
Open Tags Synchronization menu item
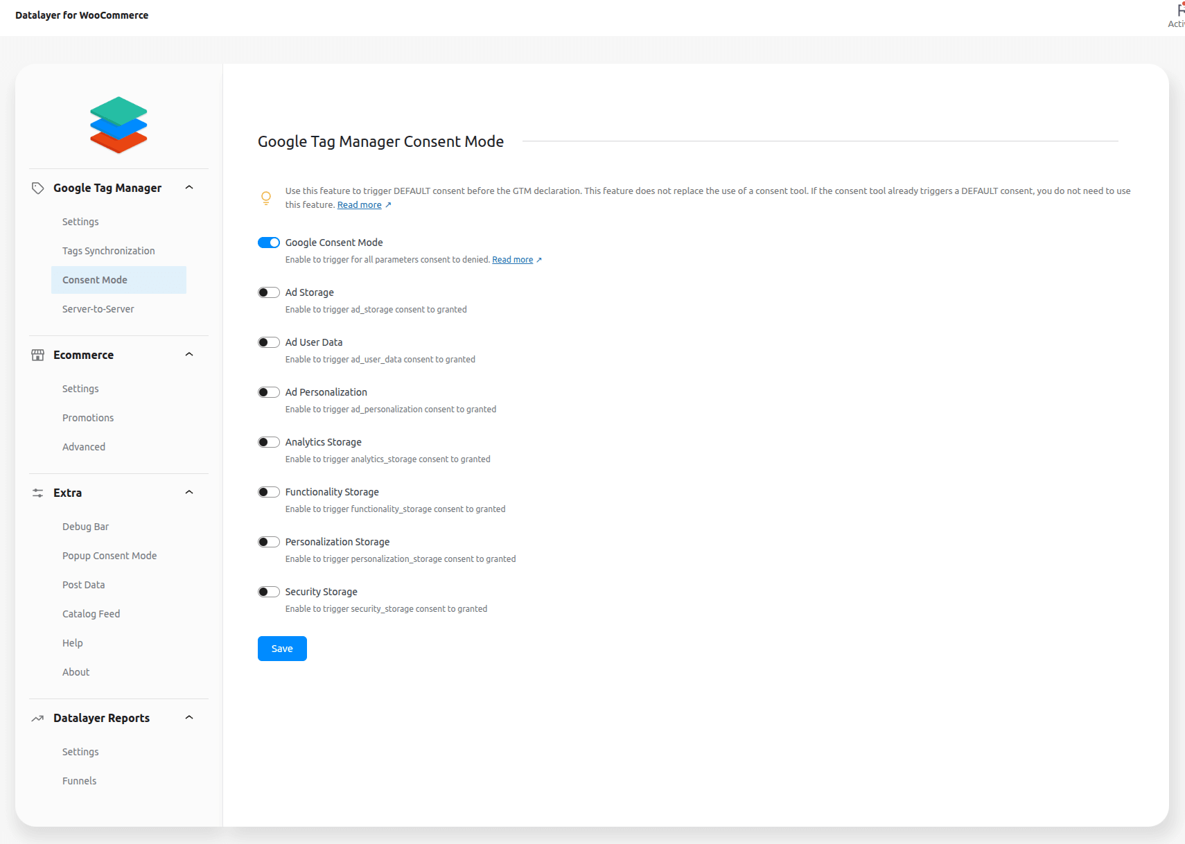(x=109, y=251)
